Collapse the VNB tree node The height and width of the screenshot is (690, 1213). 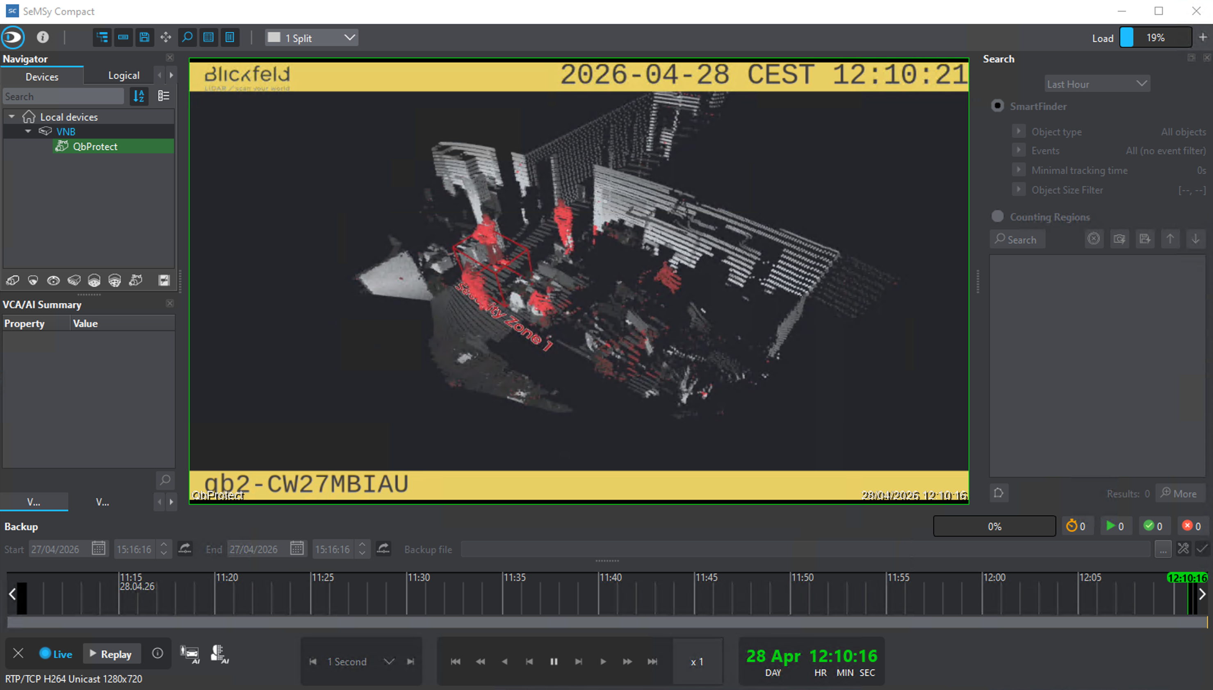28,131
